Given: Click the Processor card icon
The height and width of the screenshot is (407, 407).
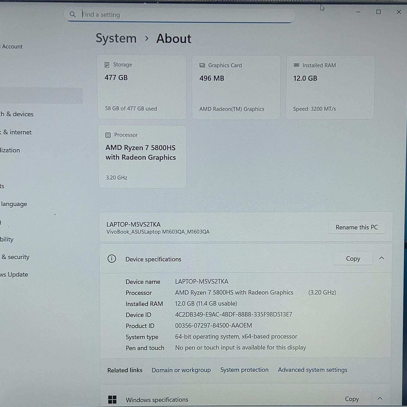Looking at the screenshot, I should point(108,135).
